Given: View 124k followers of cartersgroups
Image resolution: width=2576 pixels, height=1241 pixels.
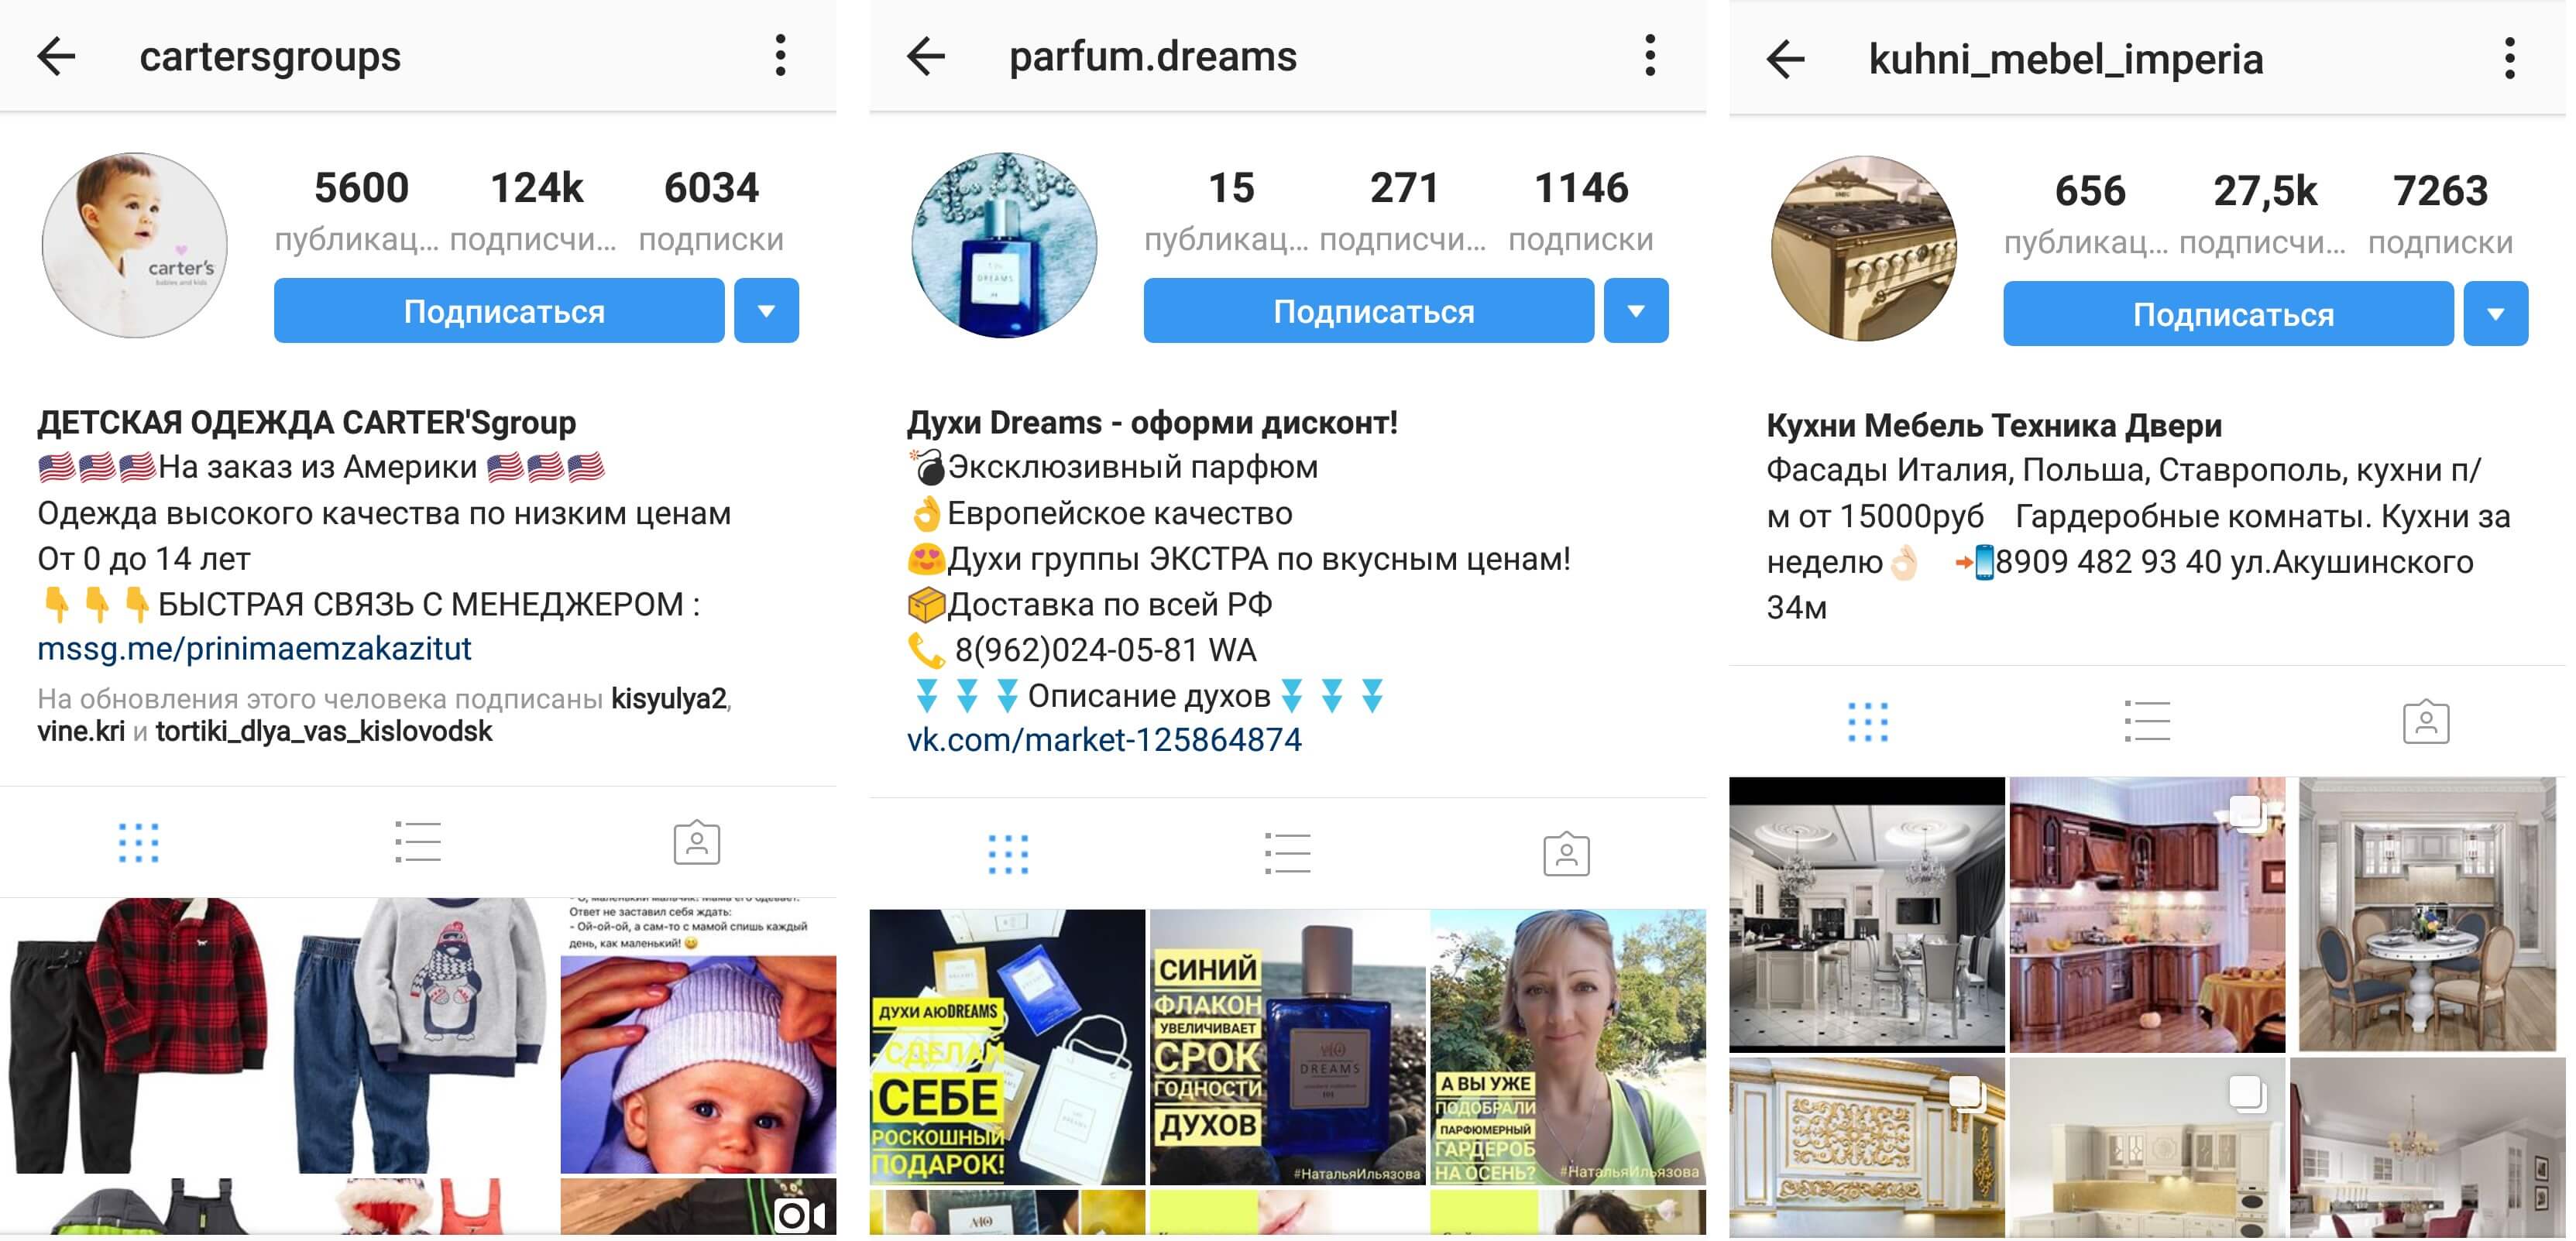Looking at the screenshot, I should 535,210.
